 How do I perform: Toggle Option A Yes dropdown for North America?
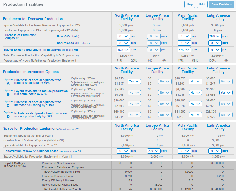tap(134, 81)
